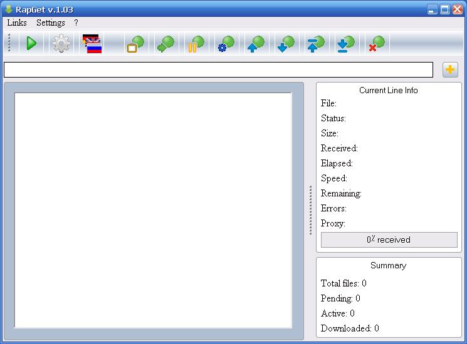Minimize the RapGet window
Image resolution: width=467 pixels, height=344 pixels.
432,9
